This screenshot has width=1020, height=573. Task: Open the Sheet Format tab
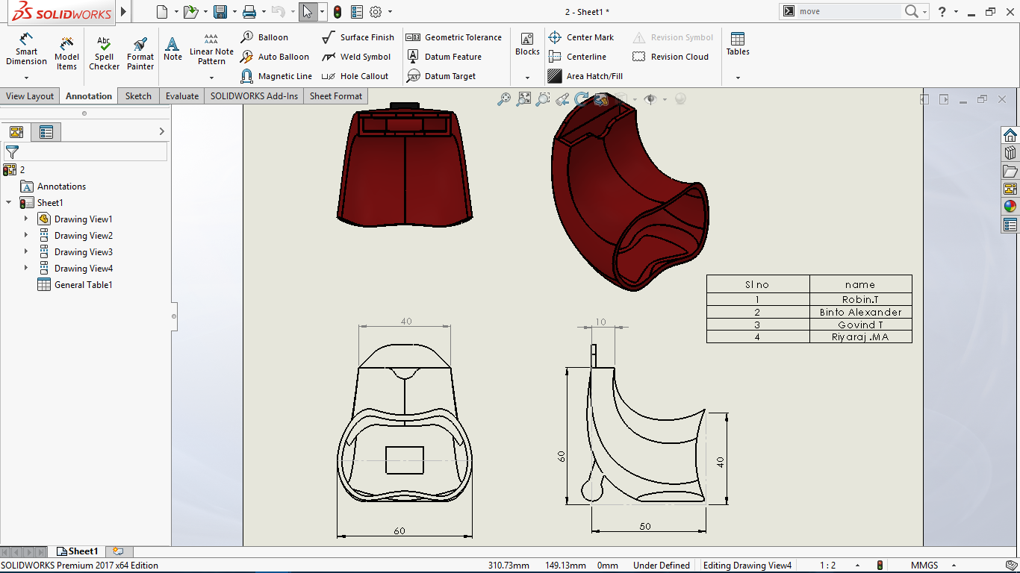tap(336, 96)
